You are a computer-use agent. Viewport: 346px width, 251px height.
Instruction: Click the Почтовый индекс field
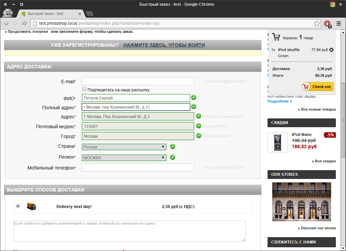pos(138,126)
